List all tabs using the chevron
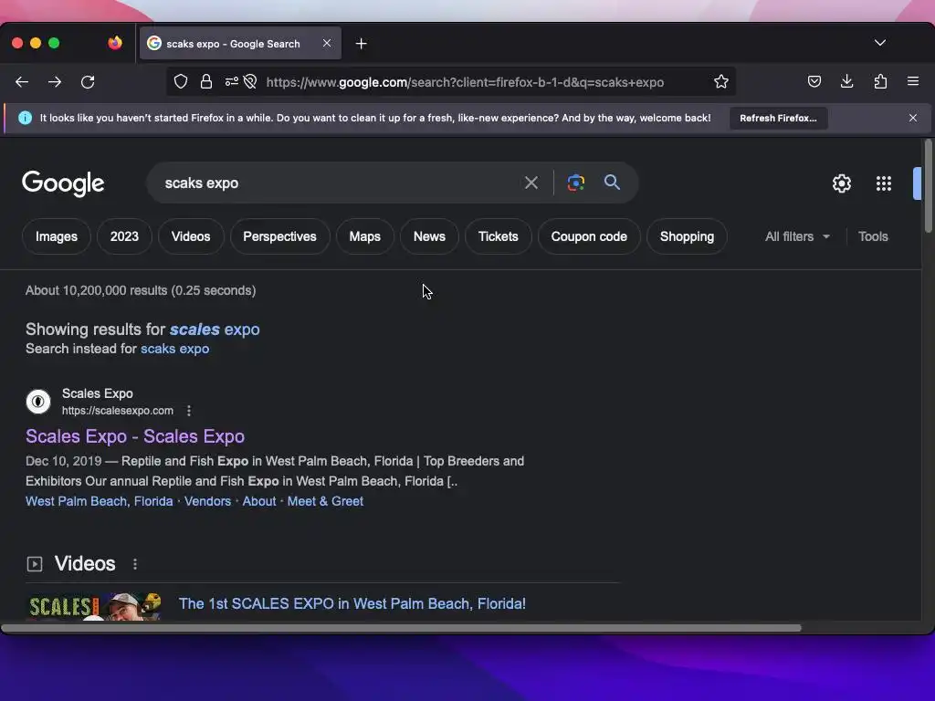935x701 pixels. 879,43
